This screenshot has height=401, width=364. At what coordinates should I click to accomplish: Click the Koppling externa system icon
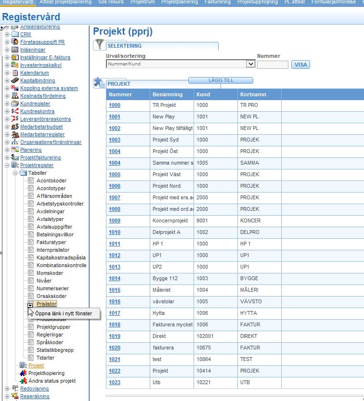(x=15, y=88)
